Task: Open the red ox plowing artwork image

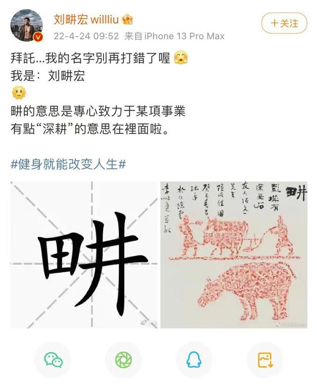Action: point(234,255)
